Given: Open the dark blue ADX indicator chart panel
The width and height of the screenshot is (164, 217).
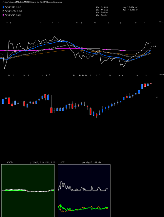Looking at the screenshot, I should point(84,191).
